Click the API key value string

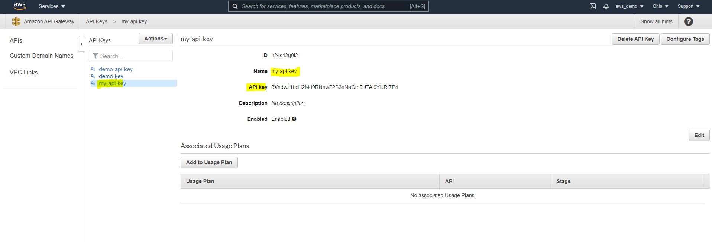pyautogui.click(x=334, y=87)
